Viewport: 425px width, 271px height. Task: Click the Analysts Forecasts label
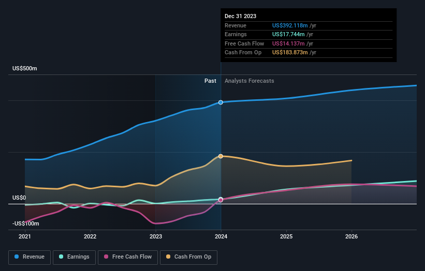[250, 81]
